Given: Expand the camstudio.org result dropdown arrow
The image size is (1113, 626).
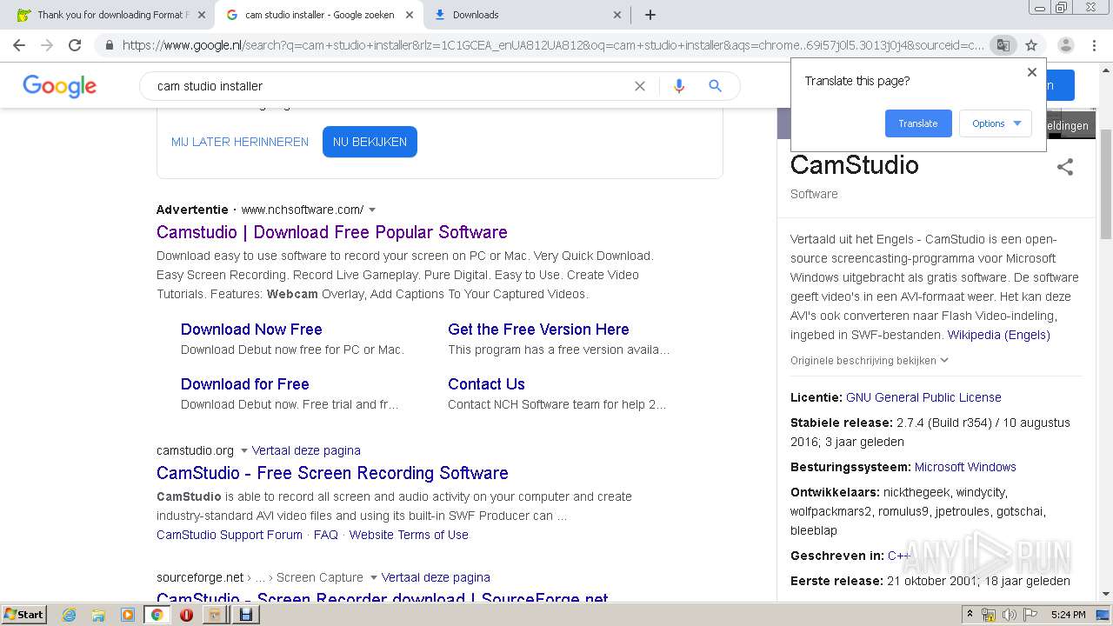Looking at the screenshot, I should (x=243, y=451).
